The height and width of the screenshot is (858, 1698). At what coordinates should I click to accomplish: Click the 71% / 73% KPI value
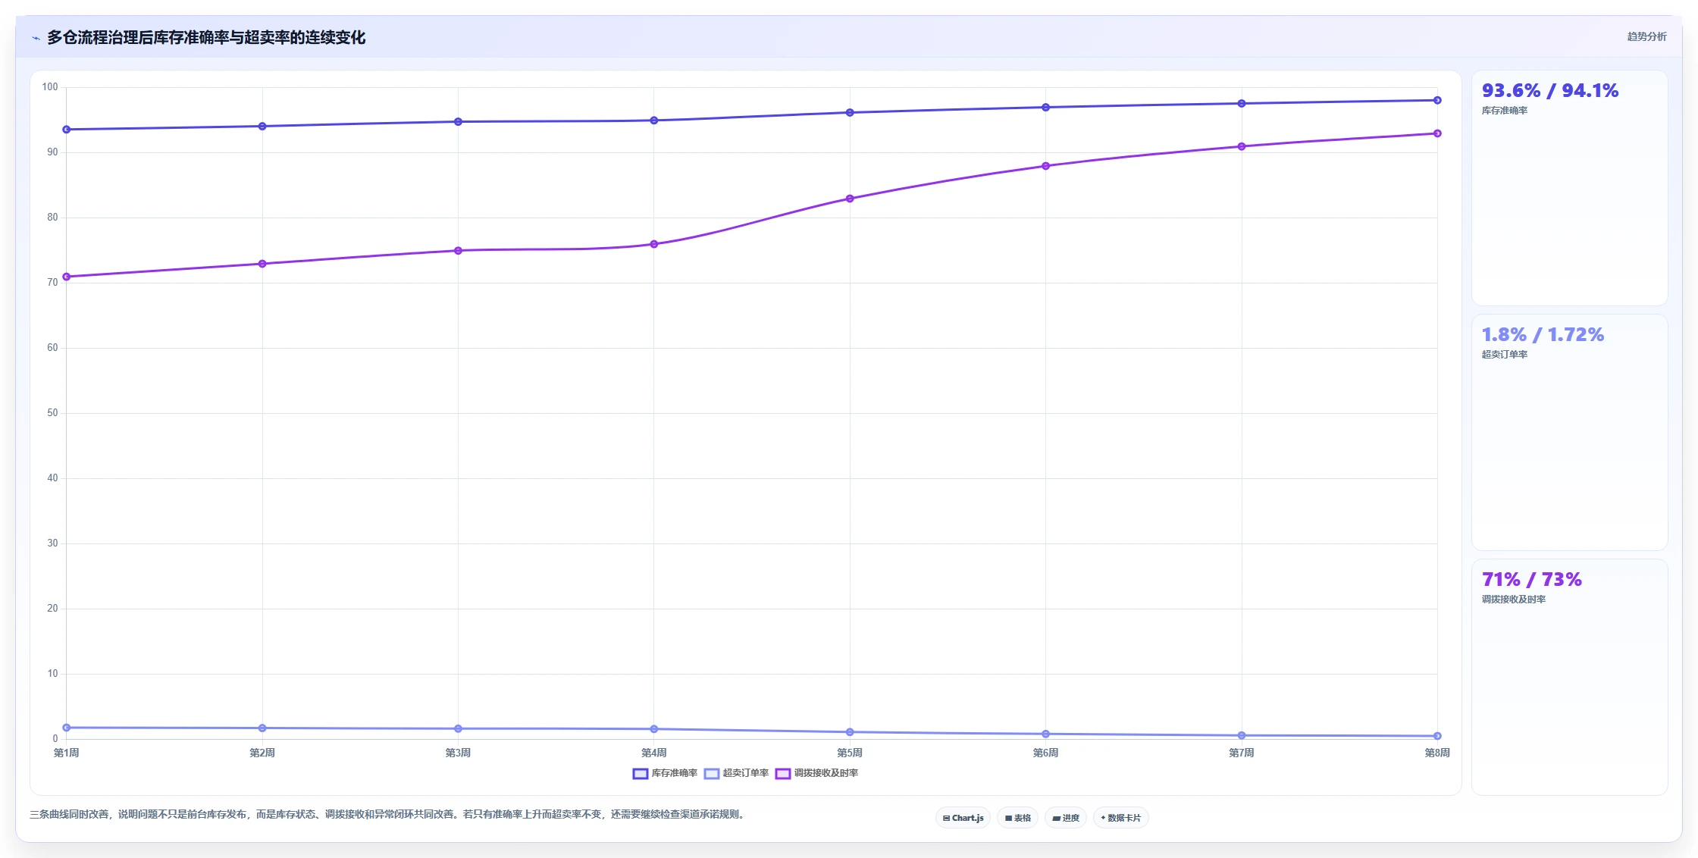tap(1532, 580)
